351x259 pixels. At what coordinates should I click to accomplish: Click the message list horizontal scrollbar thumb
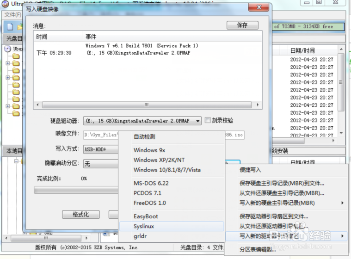coord(147,105)
